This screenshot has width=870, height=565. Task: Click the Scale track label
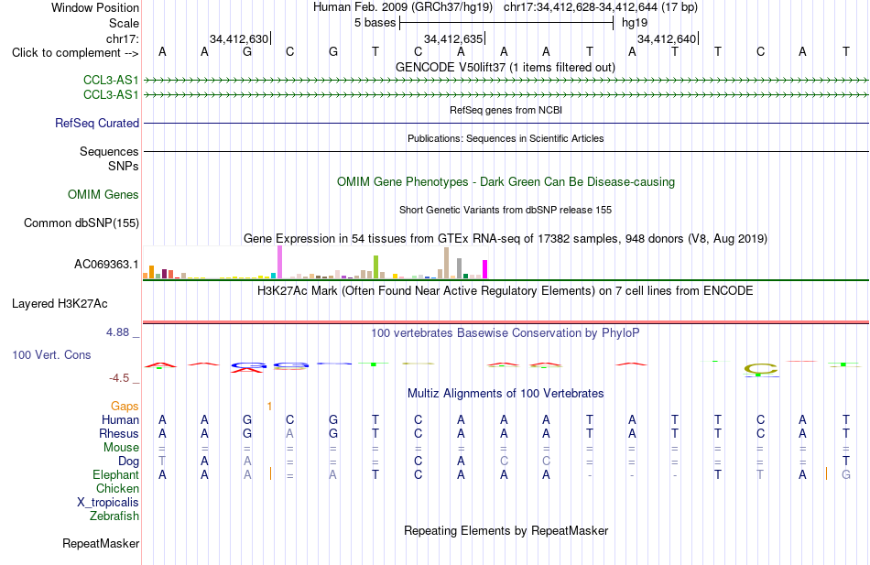[x=124, y=23]
